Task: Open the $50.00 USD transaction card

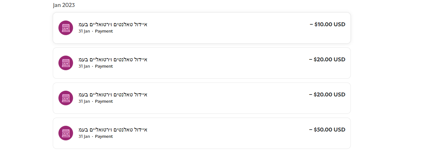Action: click(x=221, y=133)
